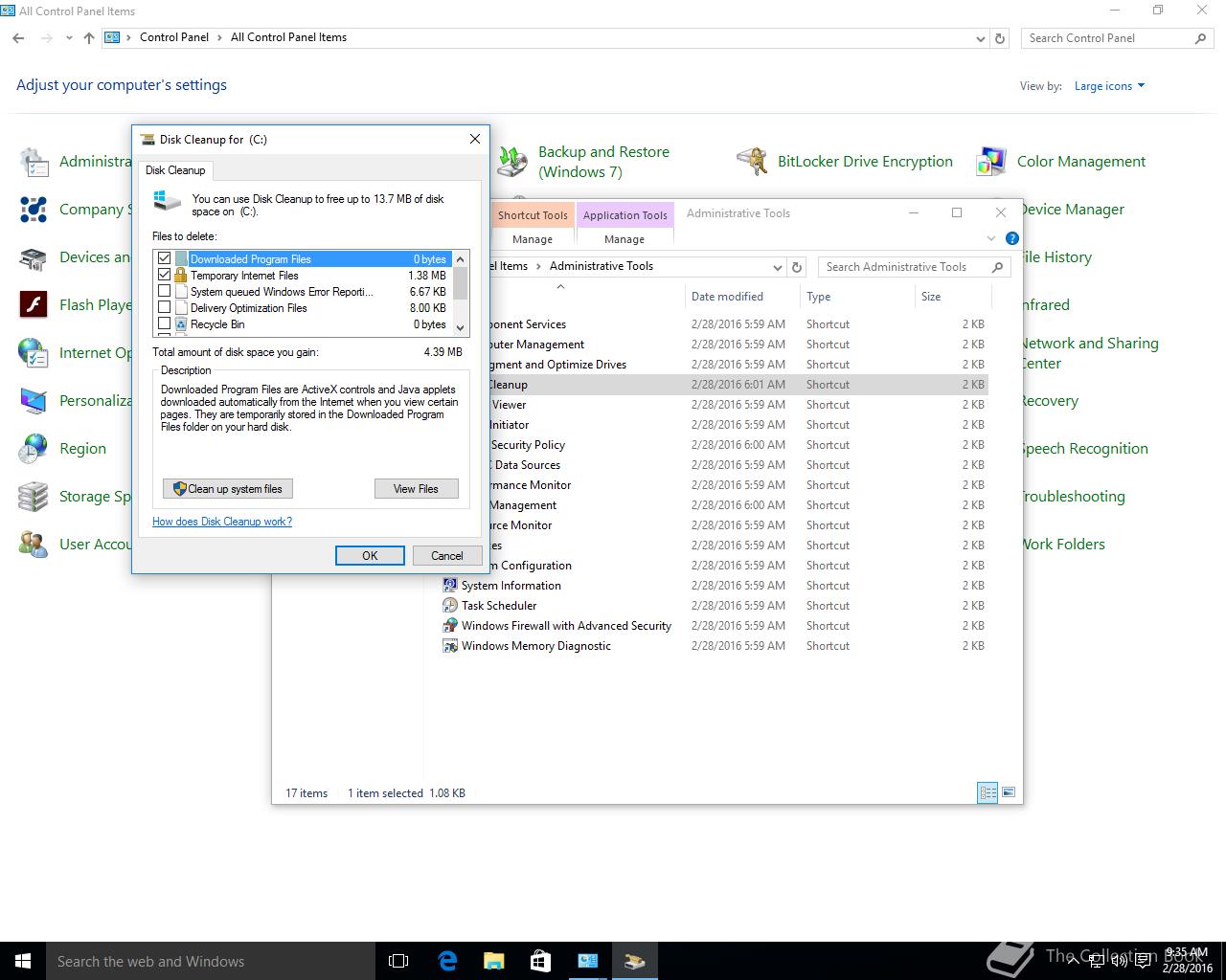Image resolution: width=1226 pixels, height=980 pixels.
Task: Sort by the Date modified column
Action: point(727,297)
